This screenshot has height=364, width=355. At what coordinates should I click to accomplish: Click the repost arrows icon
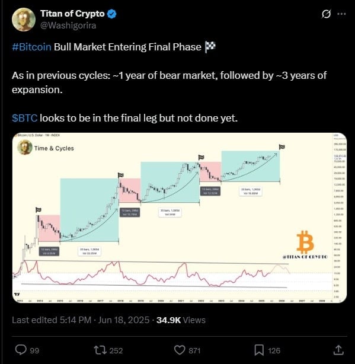coord(100,350)
